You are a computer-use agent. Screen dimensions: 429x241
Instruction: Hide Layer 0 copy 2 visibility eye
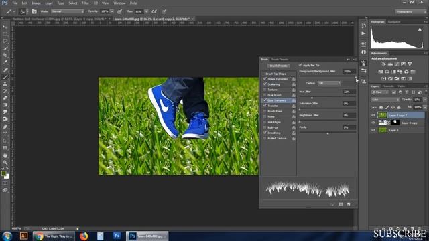point(373,115)
